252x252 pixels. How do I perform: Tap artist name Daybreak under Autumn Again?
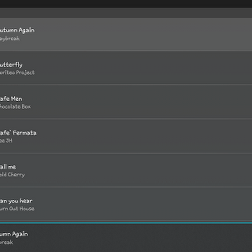(x=10, y=39)
